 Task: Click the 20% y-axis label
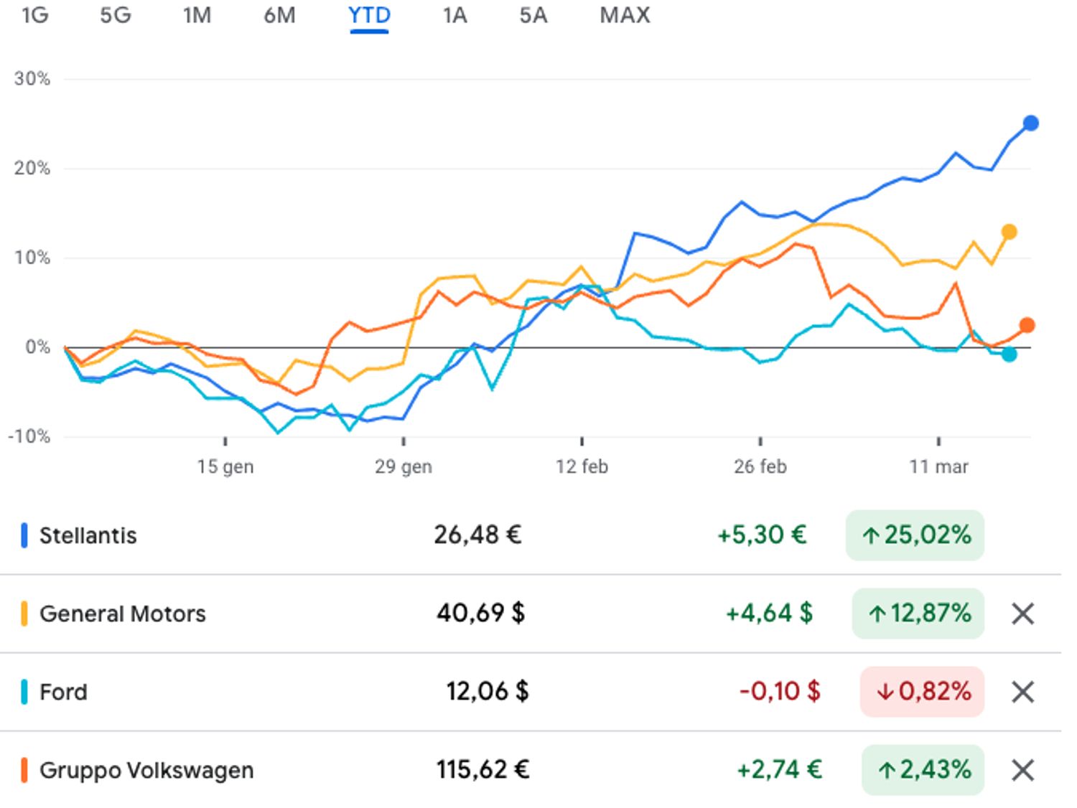coord(32,169)
